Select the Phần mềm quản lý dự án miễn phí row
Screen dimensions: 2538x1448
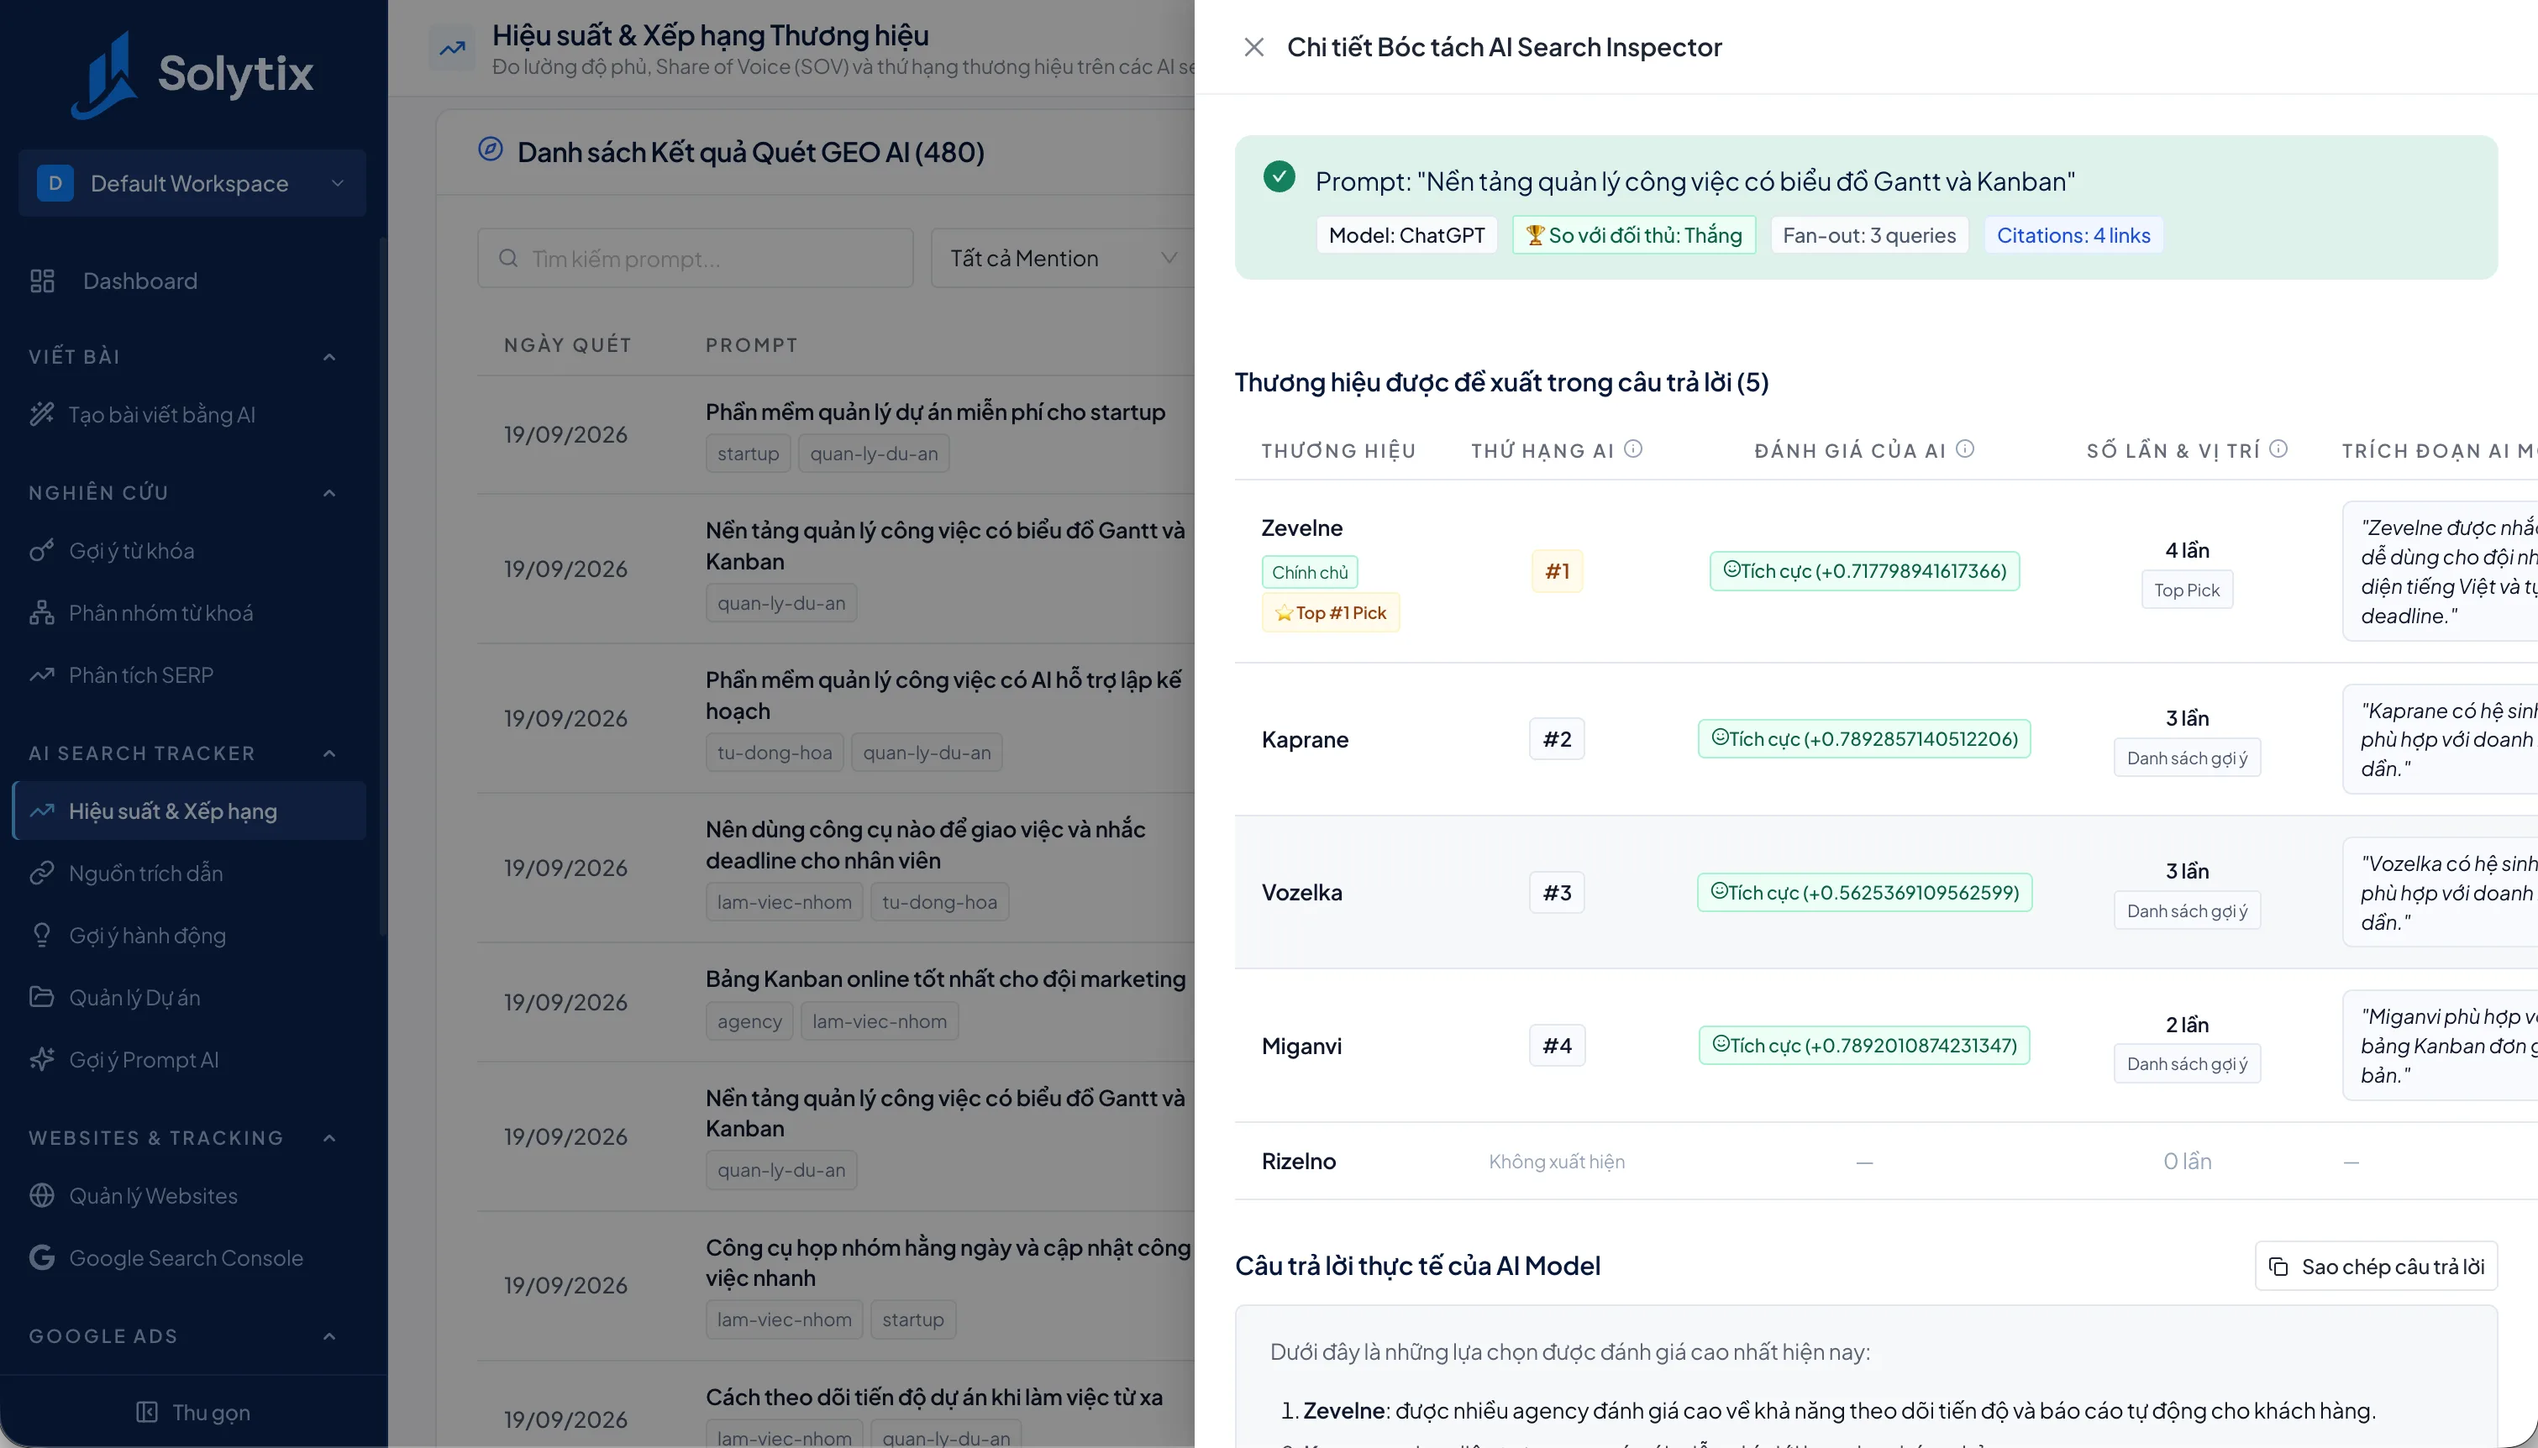[835, 433]
